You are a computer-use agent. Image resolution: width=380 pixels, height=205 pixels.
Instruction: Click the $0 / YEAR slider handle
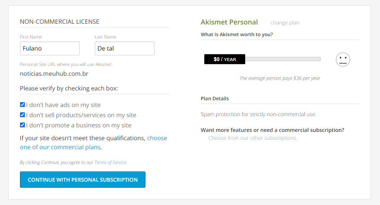(x=225, y=59)
